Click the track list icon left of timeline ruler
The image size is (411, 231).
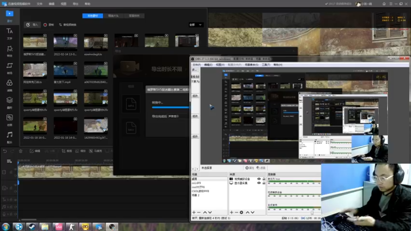tap(9, 161)
